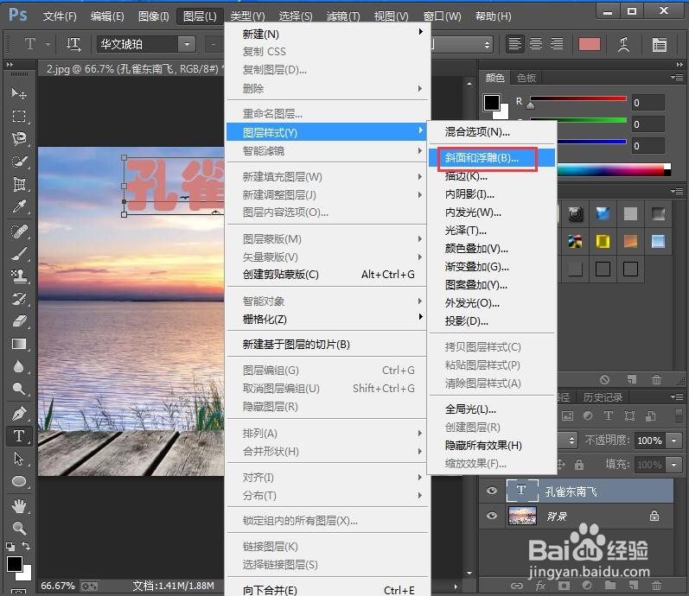Click the swap foreground/background colors icon
This screenshot has height=596, width=689.
click(x=26, y=546)
